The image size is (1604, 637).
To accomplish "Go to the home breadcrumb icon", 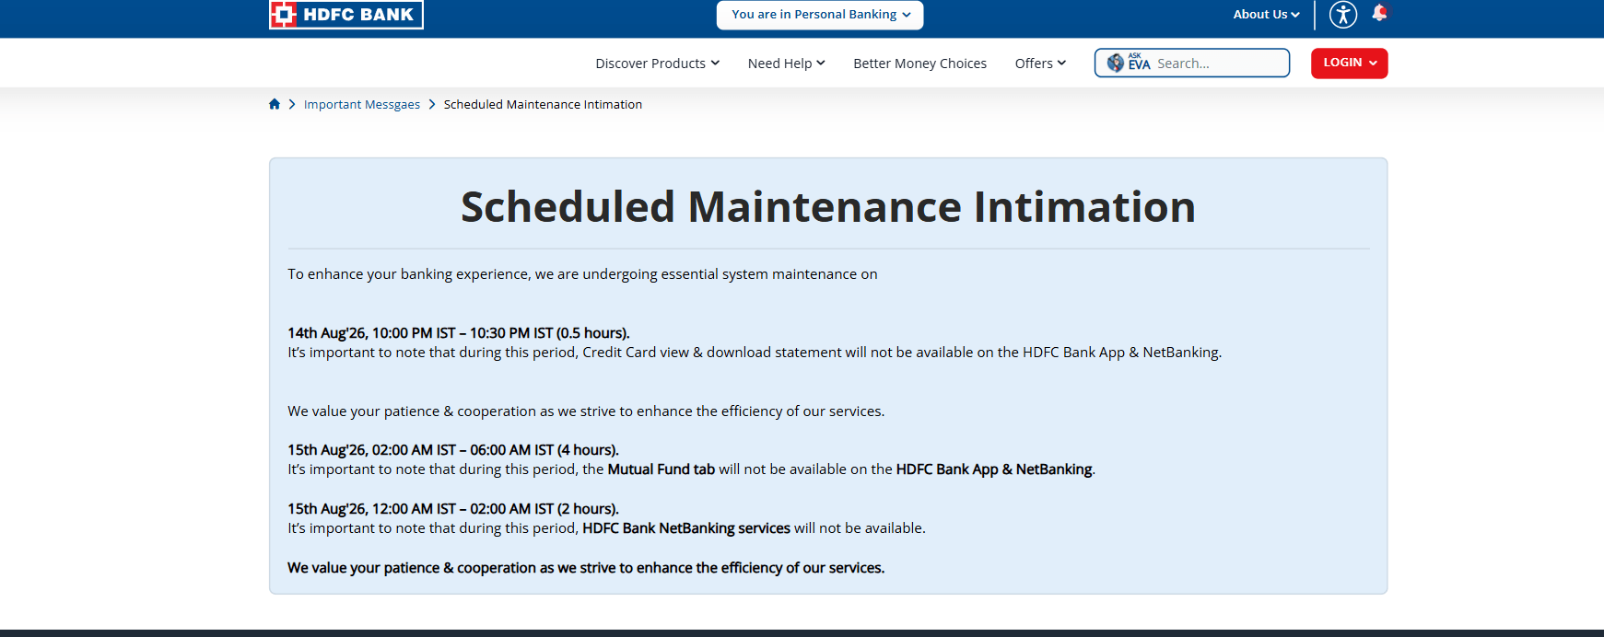I will [x=275, y=104].
